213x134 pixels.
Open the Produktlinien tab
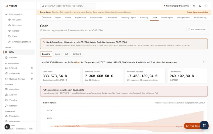(x=96, y=18)
